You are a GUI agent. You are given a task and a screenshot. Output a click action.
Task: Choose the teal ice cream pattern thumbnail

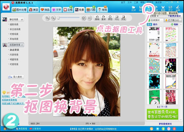154,66
